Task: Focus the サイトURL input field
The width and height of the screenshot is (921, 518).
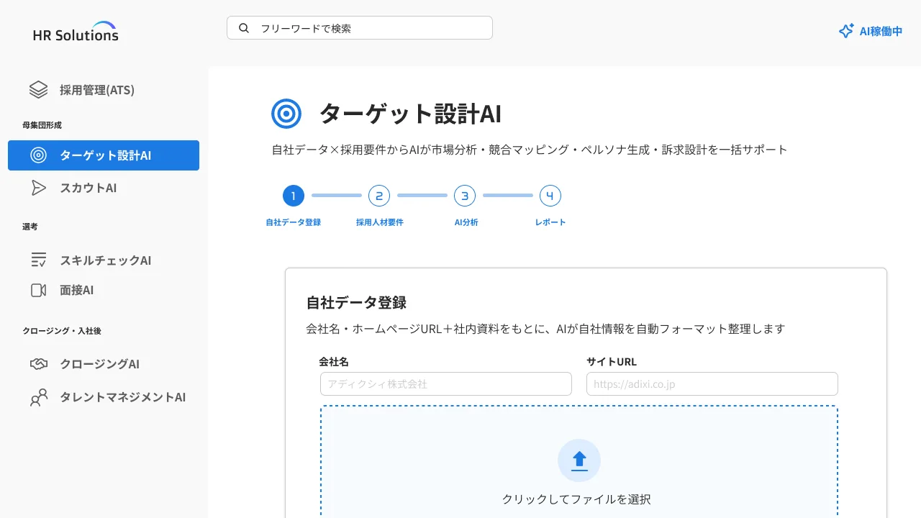Action: pos(712,383)
